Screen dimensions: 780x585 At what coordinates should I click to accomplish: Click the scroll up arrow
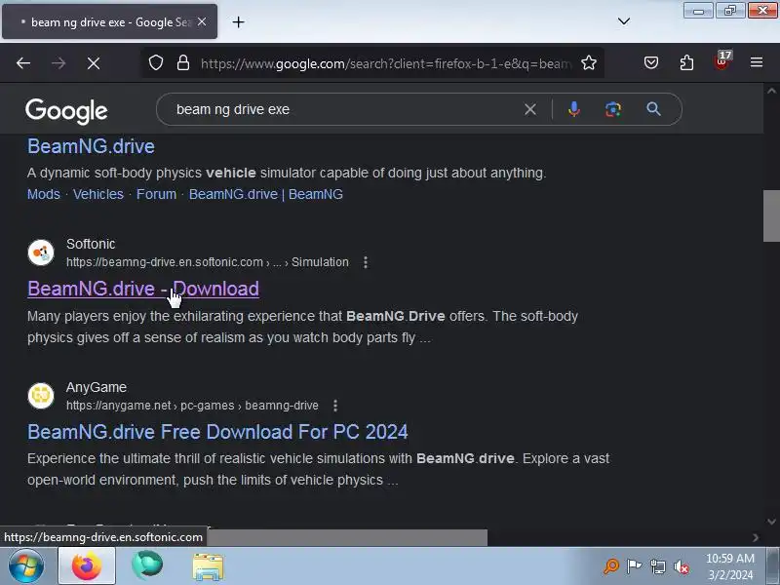coord(771,91)
